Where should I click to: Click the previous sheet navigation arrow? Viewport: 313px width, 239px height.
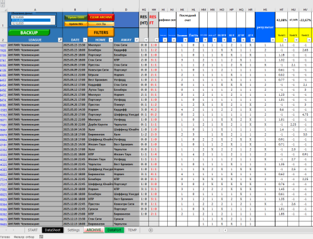click(6, 230)
